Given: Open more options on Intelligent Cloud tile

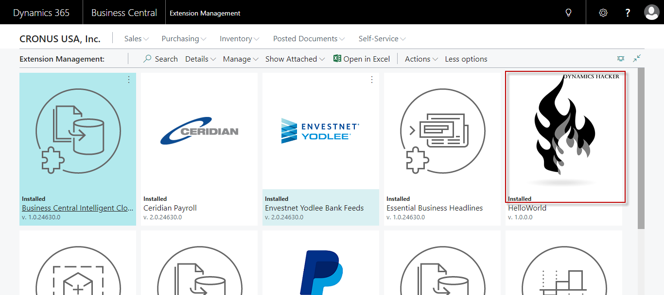Looking at the screenshot, I should coord(129,80).
